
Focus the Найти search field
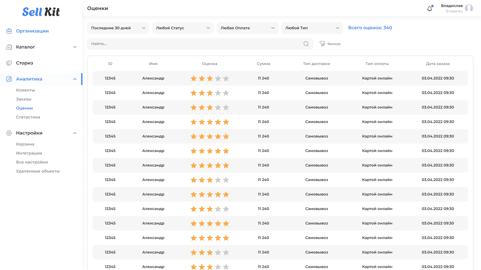coord(200,44)
